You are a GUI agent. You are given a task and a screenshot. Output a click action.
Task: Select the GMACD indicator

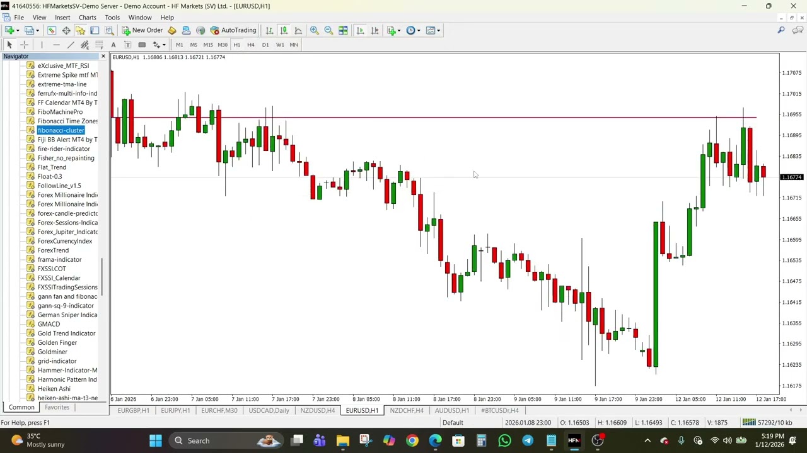(49, 324)
